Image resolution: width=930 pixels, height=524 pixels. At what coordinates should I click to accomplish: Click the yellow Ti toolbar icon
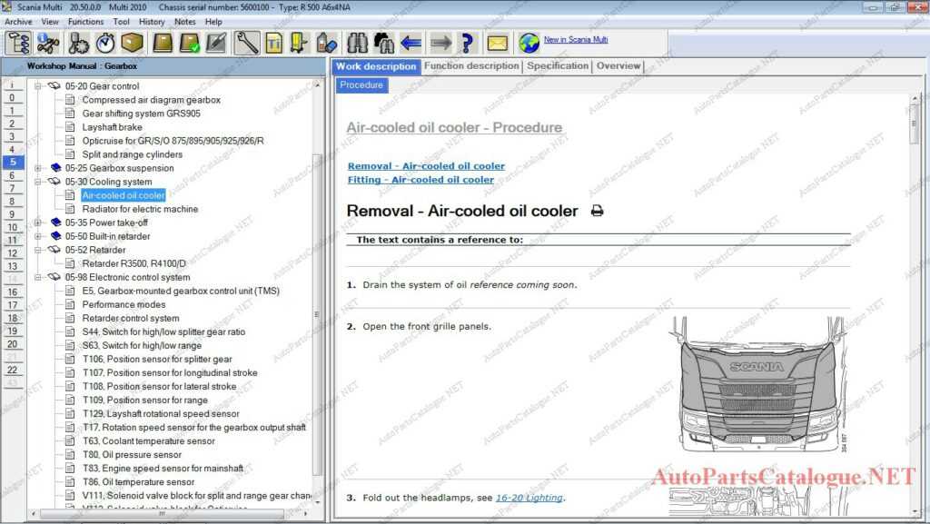[274, 43]
